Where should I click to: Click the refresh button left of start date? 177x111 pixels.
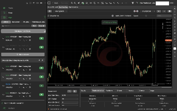pyautogui.click(x=50, y=11)
